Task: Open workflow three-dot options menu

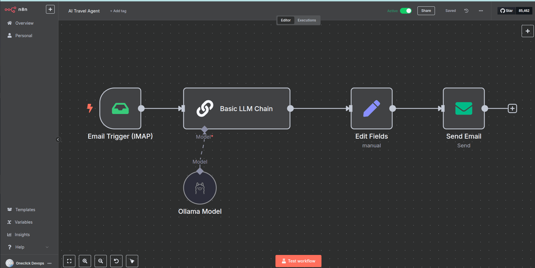Action: [x=481, y=11]
